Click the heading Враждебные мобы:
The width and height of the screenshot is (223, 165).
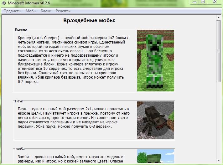pos(89,20)
